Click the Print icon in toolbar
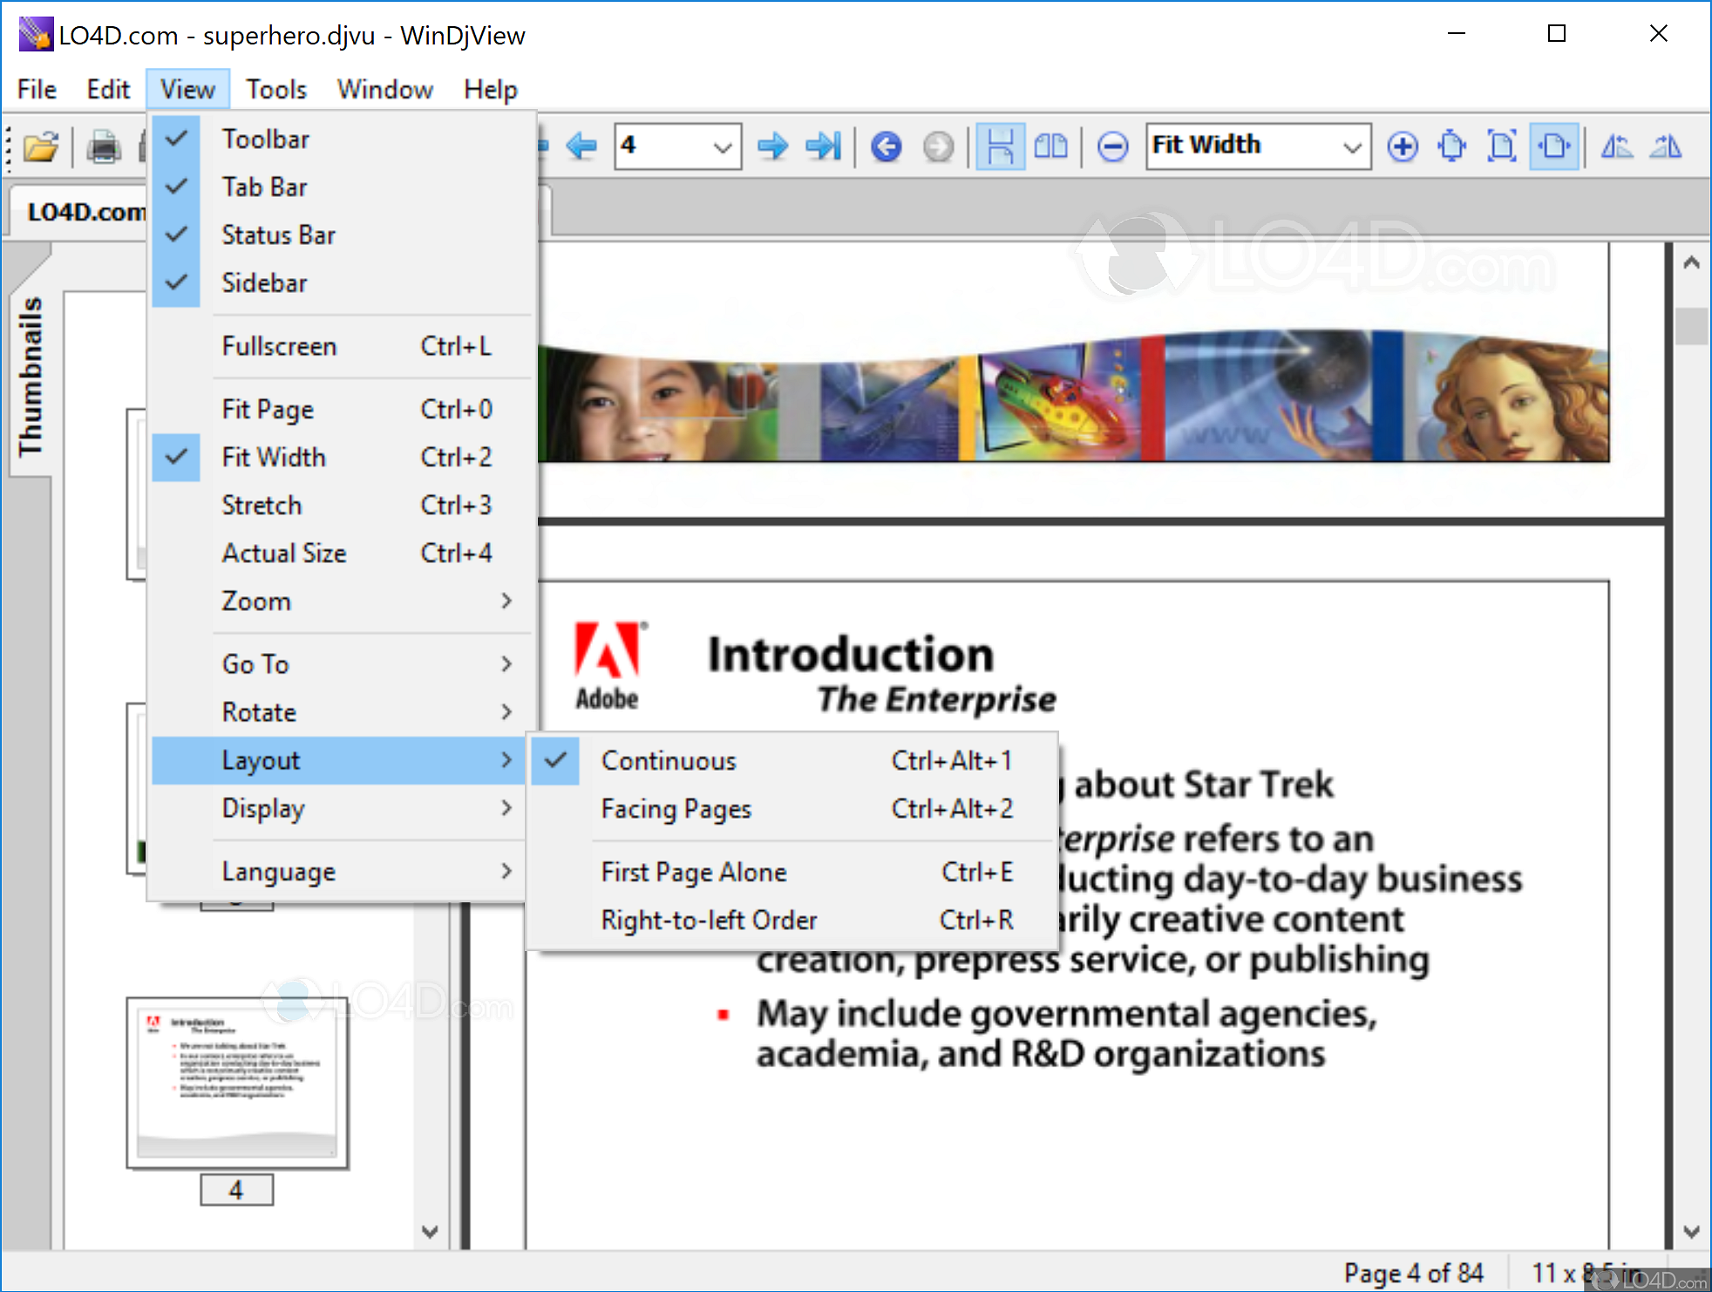1712x1292 pixels. coord(104,146)
